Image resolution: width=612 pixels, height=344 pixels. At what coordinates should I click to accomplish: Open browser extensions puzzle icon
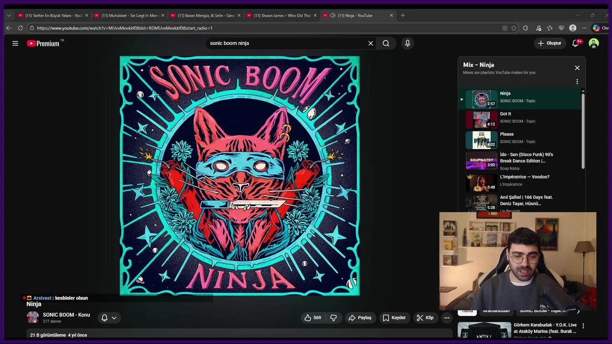tap(525, 28)
